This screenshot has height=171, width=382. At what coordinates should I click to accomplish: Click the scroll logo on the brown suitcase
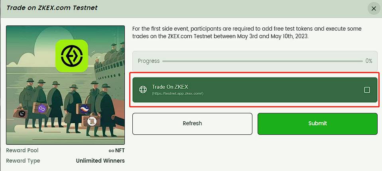tap(92, 120)
